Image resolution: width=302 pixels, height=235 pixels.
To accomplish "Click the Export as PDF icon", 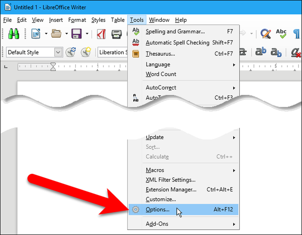I will (x=101, y=34).
